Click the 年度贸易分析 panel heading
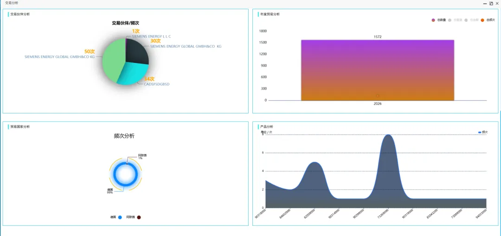501x236 pixels. point(270,14)
